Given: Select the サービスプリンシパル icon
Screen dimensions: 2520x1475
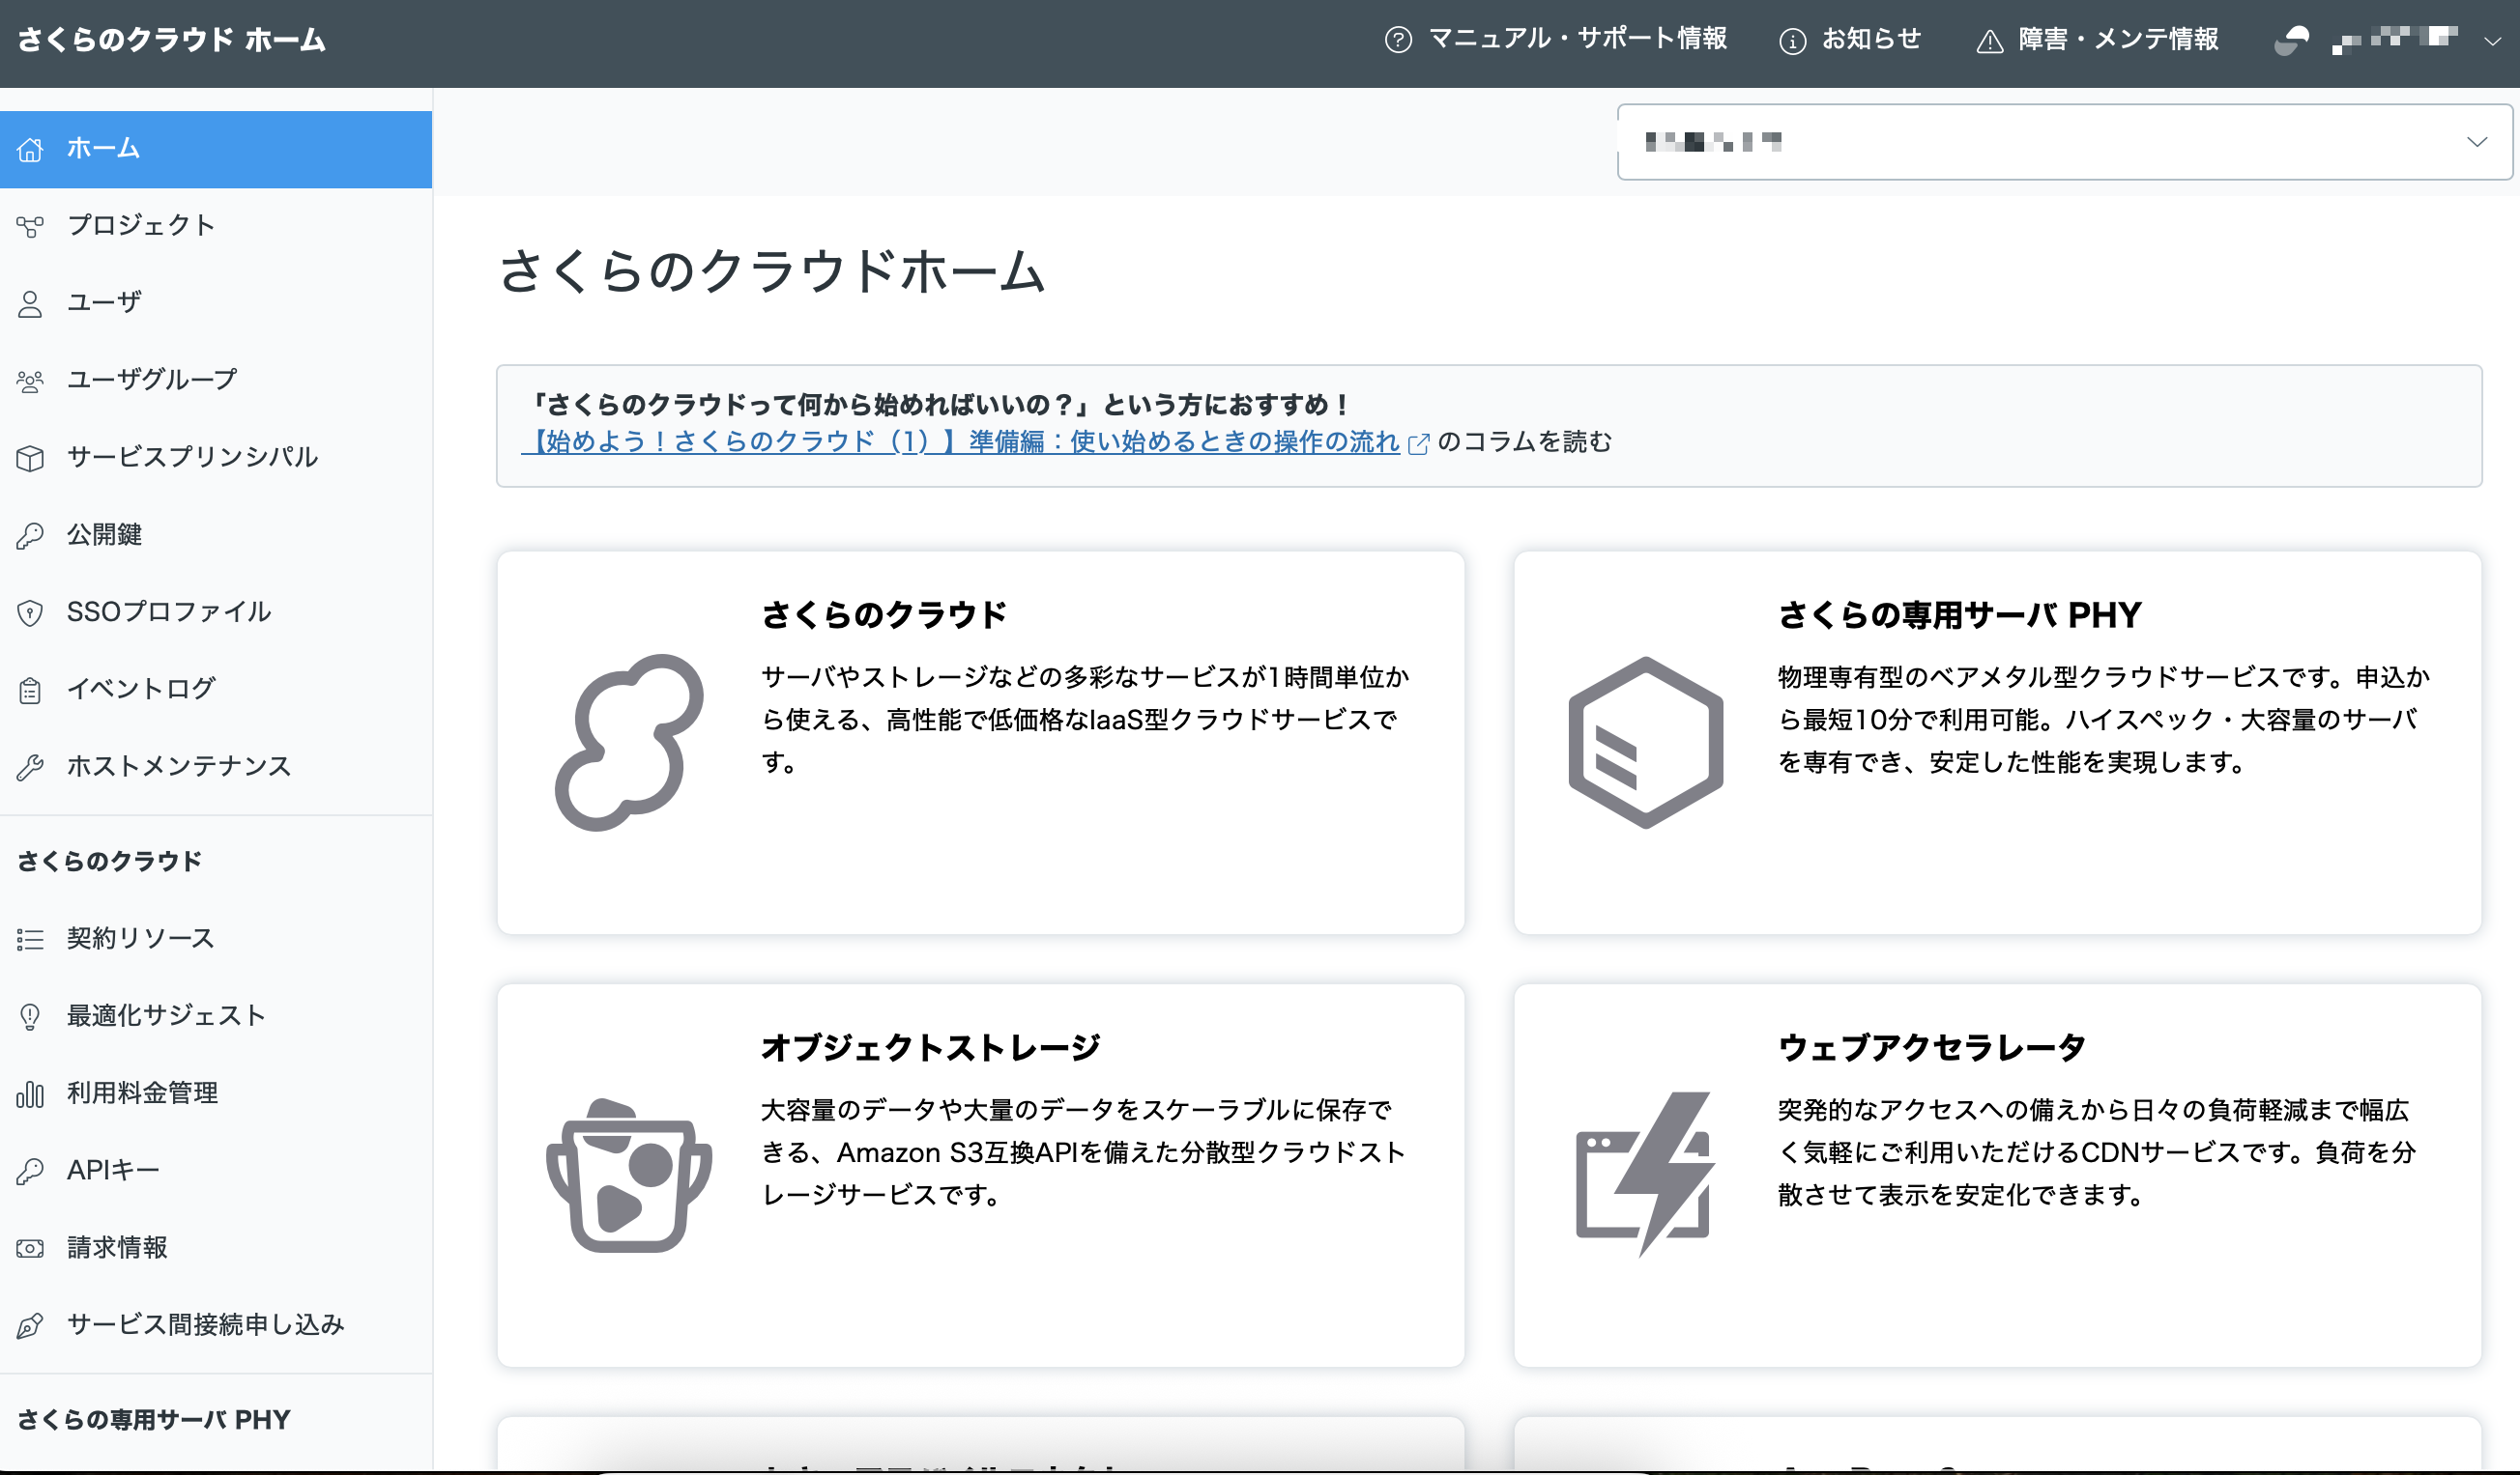Looking at the screenshot, I should pyautogui.click(x=30, y=459).
